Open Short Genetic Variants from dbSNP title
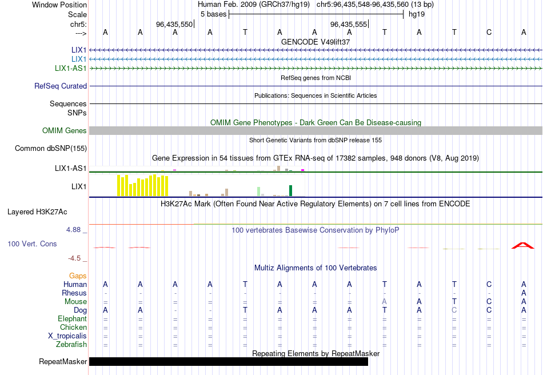The height and width of the screenshot is (375, 543). click(x=316, y=140)
